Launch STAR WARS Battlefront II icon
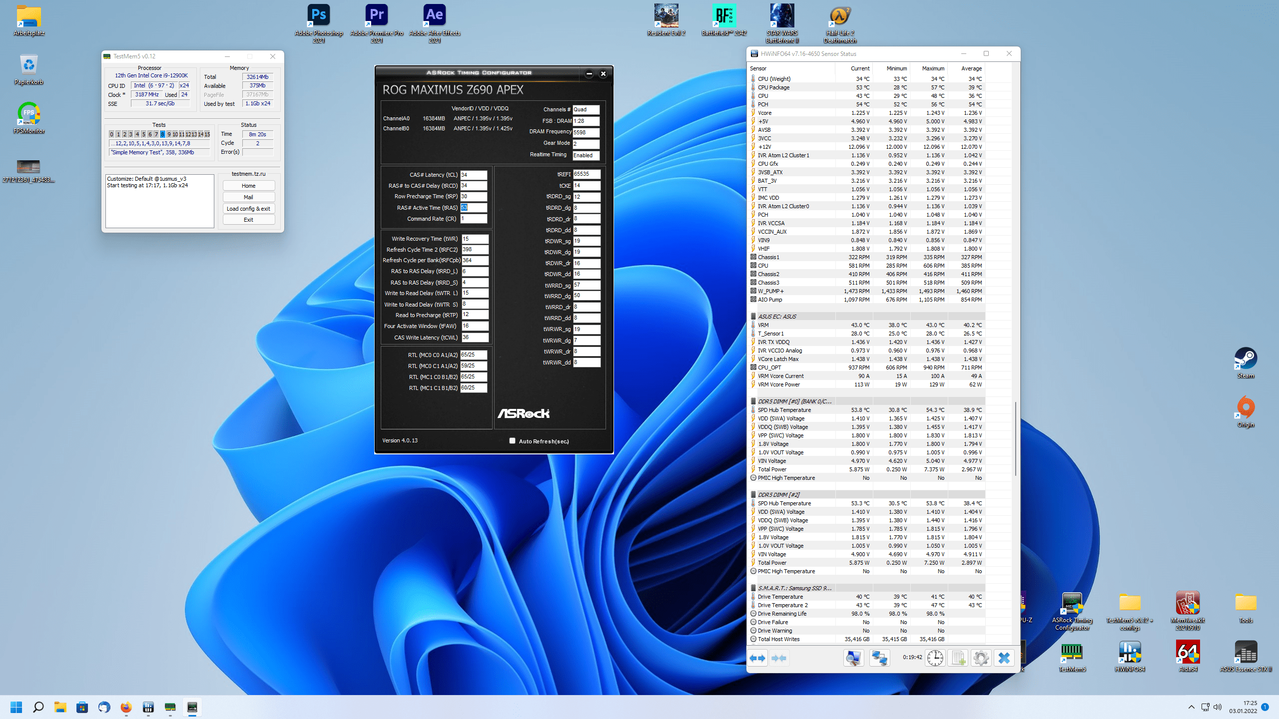This screenshot has width=1279, height=719. pyautogui.click(x=782, y=23)
